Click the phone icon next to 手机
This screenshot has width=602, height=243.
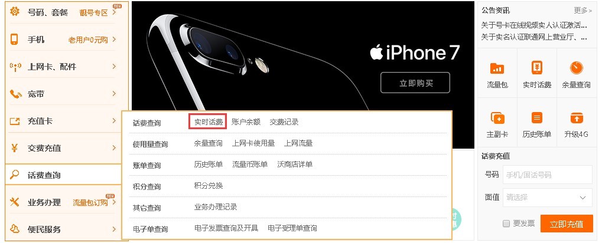pos(14,40)
